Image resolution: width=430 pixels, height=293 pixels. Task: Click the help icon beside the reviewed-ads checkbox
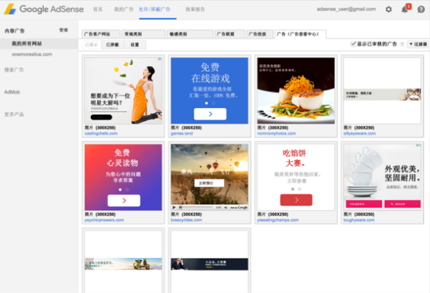click(x=402, y=44)
